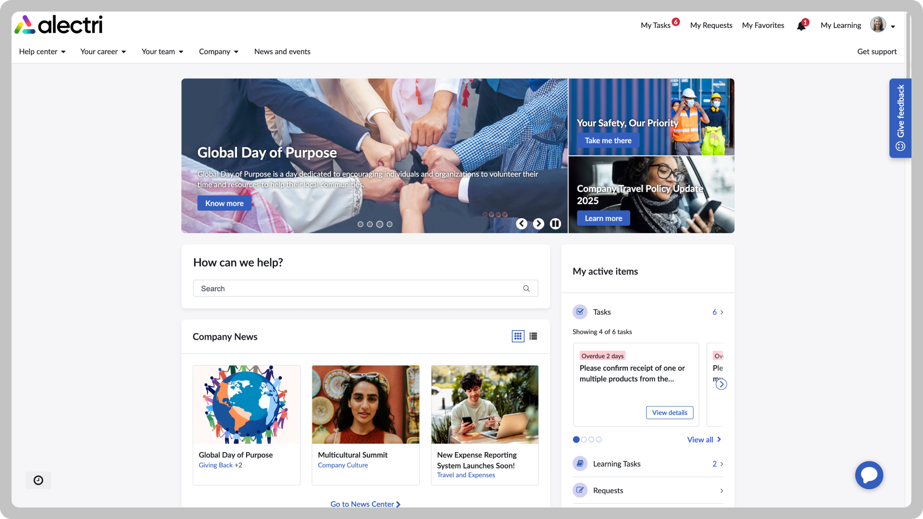923x519 pixels.
Task: Go to previous carousel slide
Action: coord(522,223)
